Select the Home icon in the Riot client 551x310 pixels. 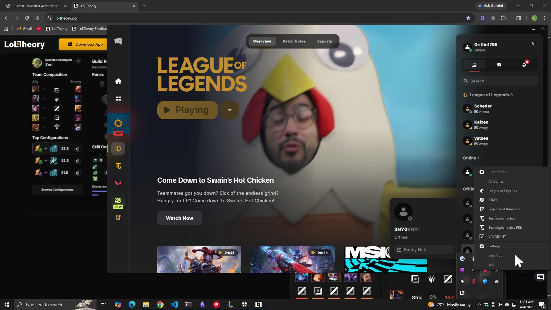[x=118, y=81]
